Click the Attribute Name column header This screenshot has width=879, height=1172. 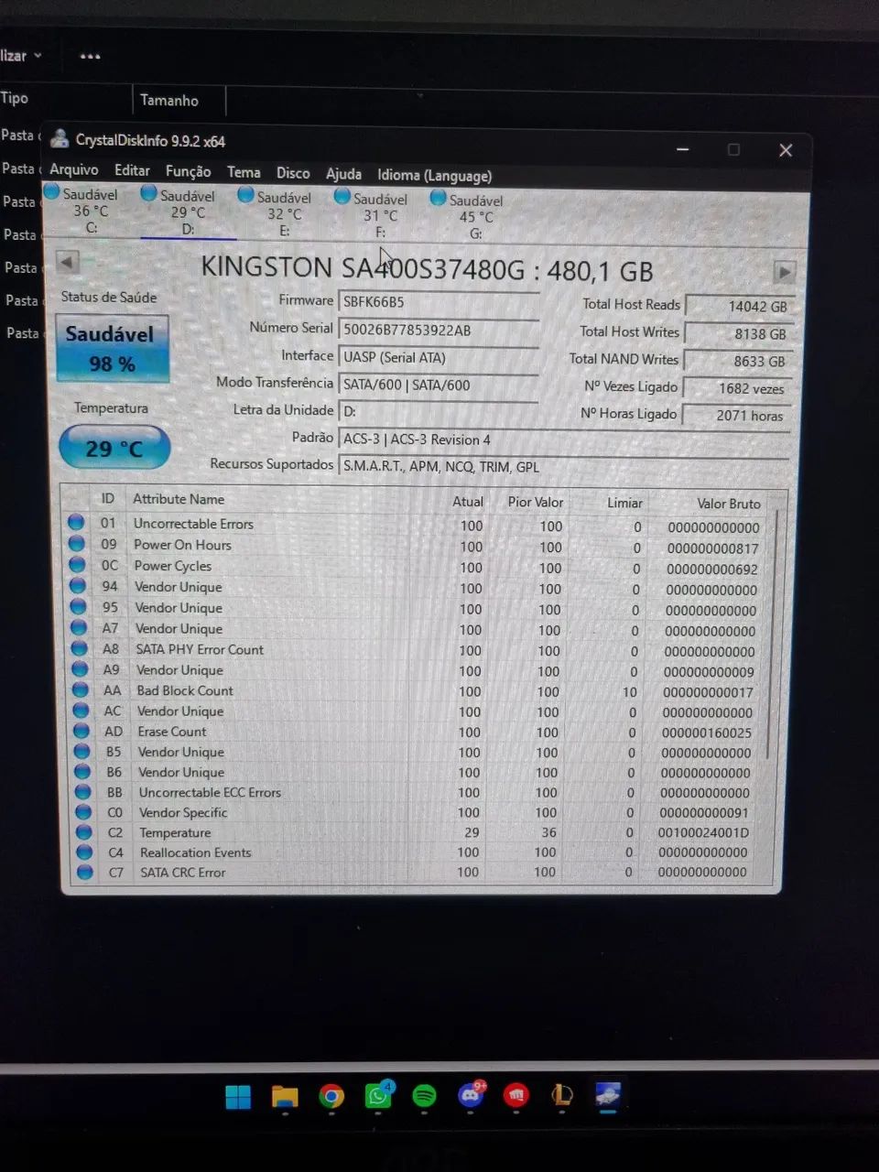[x=179, y=499]
